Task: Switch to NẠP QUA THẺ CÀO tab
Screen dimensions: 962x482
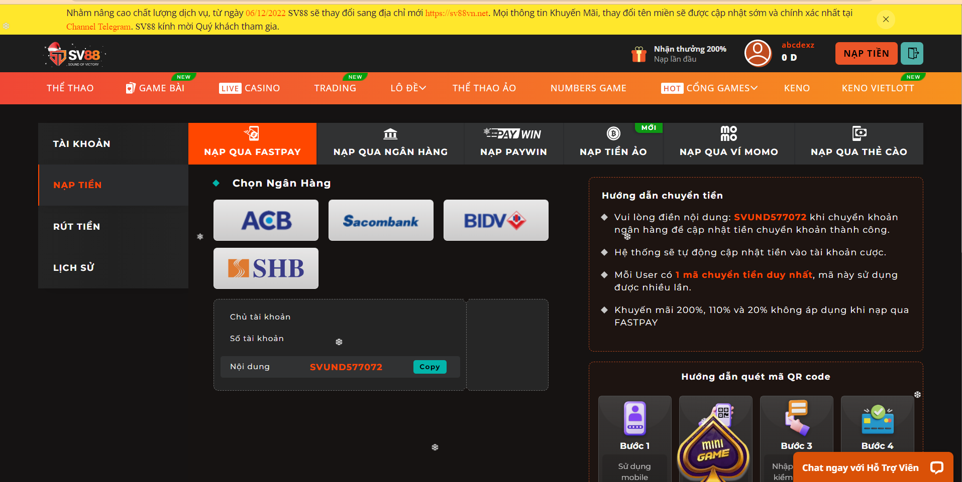Action: tap(859, 143)
